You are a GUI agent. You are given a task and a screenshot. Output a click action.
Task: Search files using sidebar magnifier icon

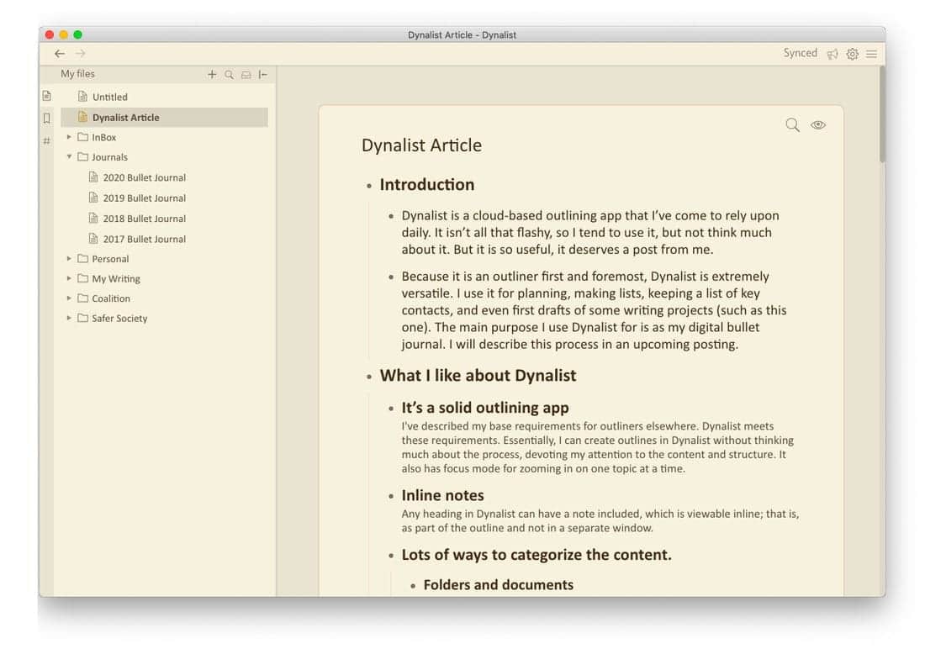[x=229, y=75]
